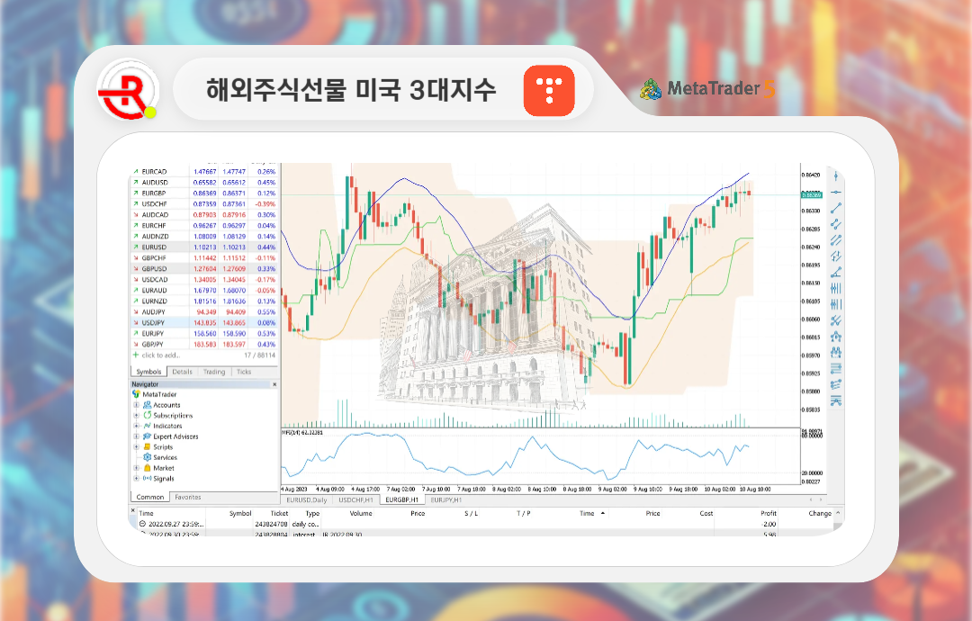The width and height of the screenshot is (972, 621).
Task: Click the minus icon on 2022.09.27 history row
Action: [142, 524]
